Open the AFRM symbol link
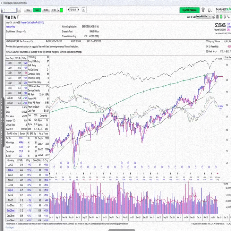The image size is (231, 231). tap(21, 142)
